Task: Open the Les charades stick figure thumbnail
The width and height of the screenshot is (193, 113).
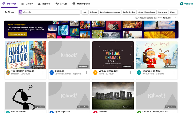Action: point(25,96)
